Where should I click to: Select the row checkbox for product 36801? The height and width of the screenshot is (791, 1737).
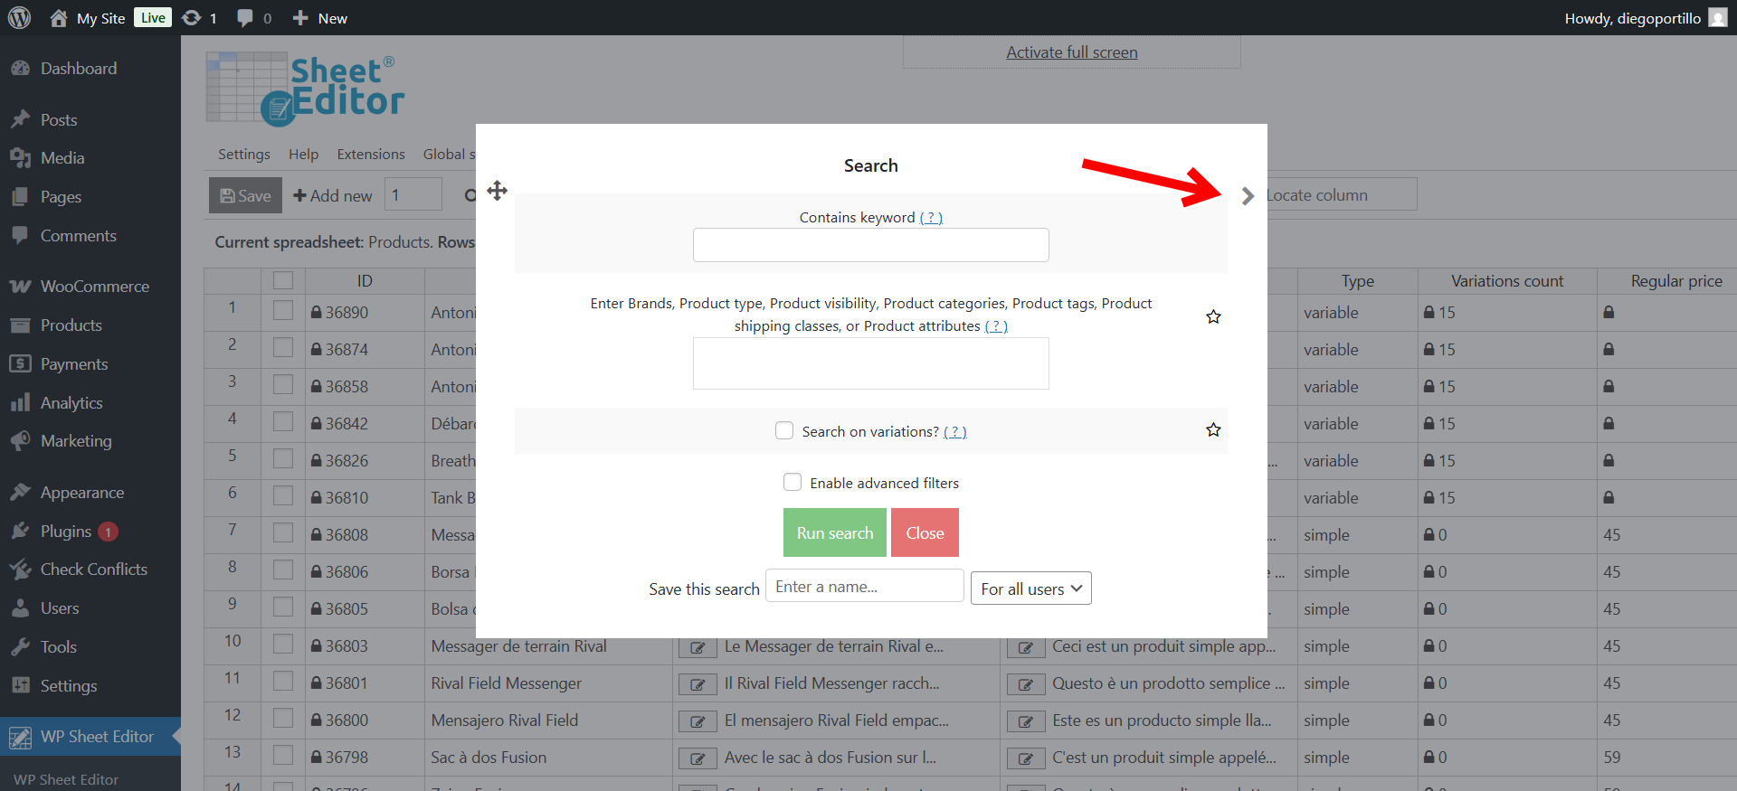[283, 683]
